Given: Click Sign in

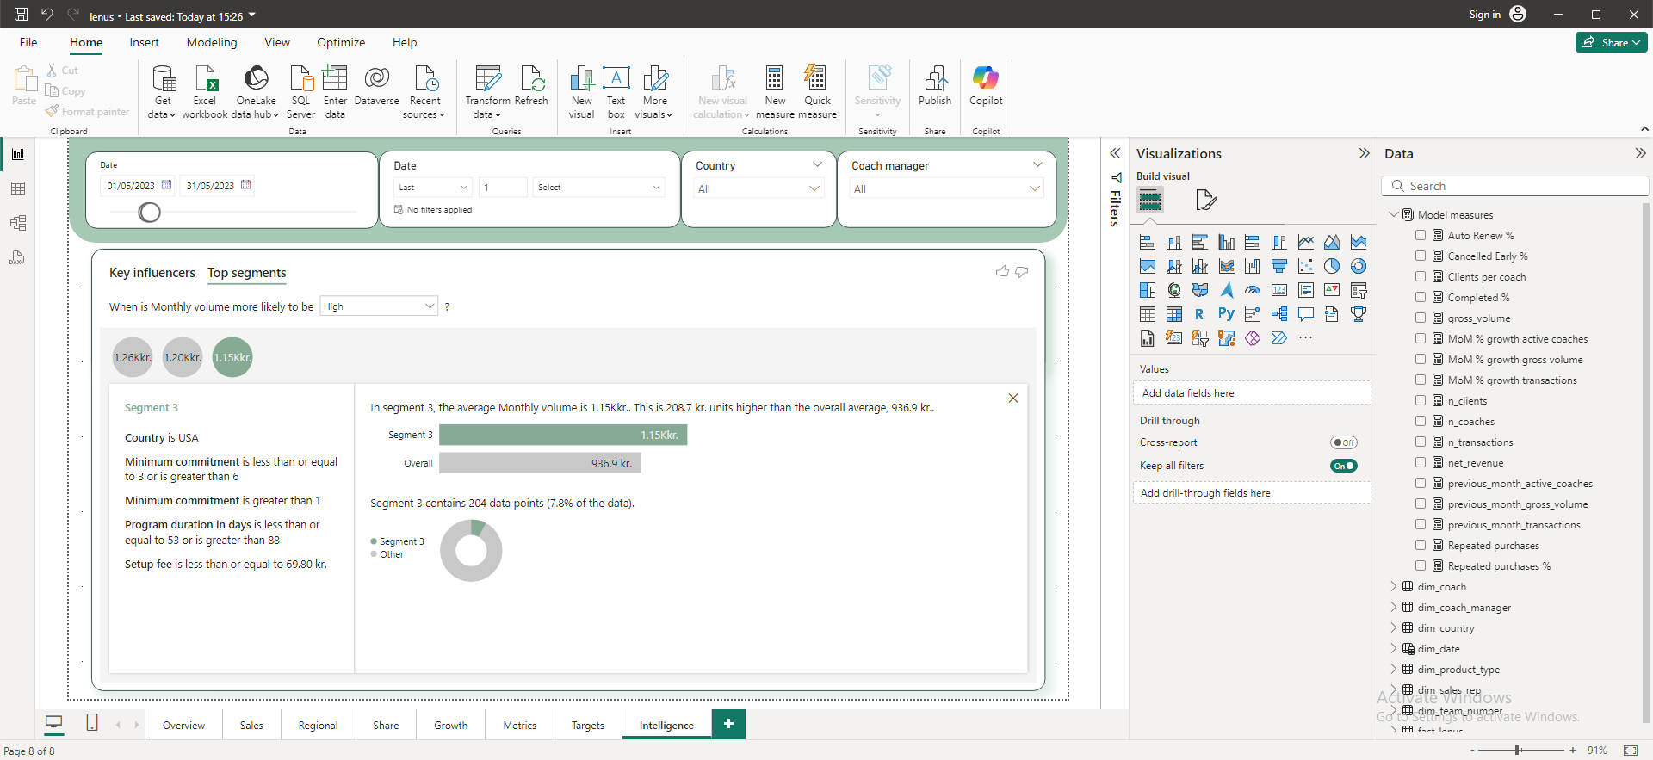Looking at the screenshot, I should click(x=1484, y=15).
